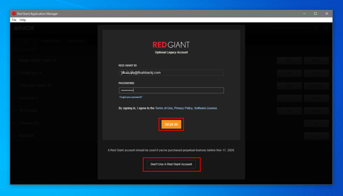Click the 'Redshift' product name
Image resolution: width=343 pixels, height=196 pixels.
pos(27,136)
